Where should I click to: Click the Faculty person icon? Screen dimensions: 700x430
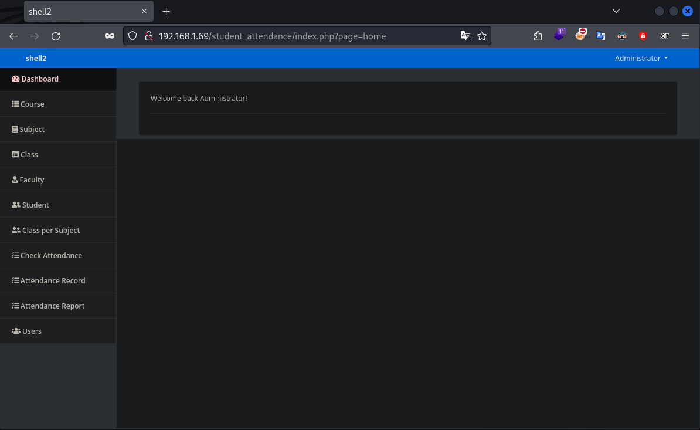tap(15, 180)
